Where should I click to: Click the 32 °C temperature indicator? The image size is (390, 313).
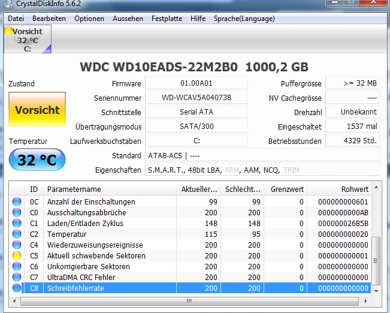tap(37, 159)
